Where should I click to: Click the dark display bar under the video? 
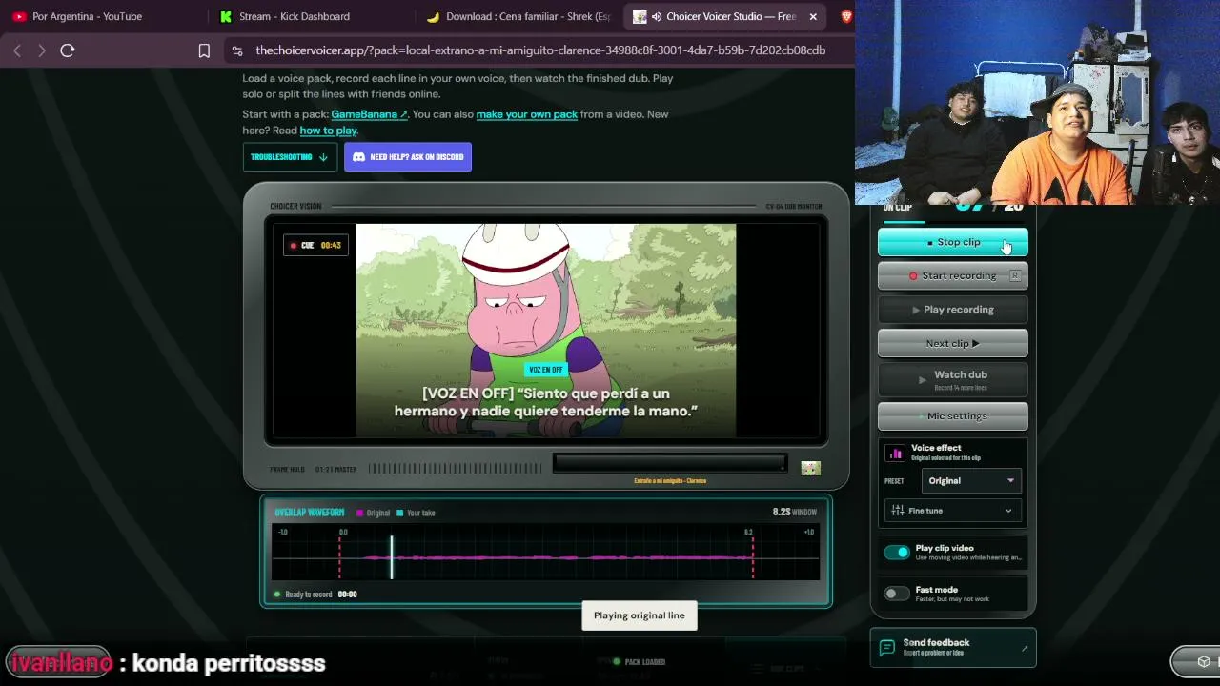pyautogui.click(x=670, y=464)
